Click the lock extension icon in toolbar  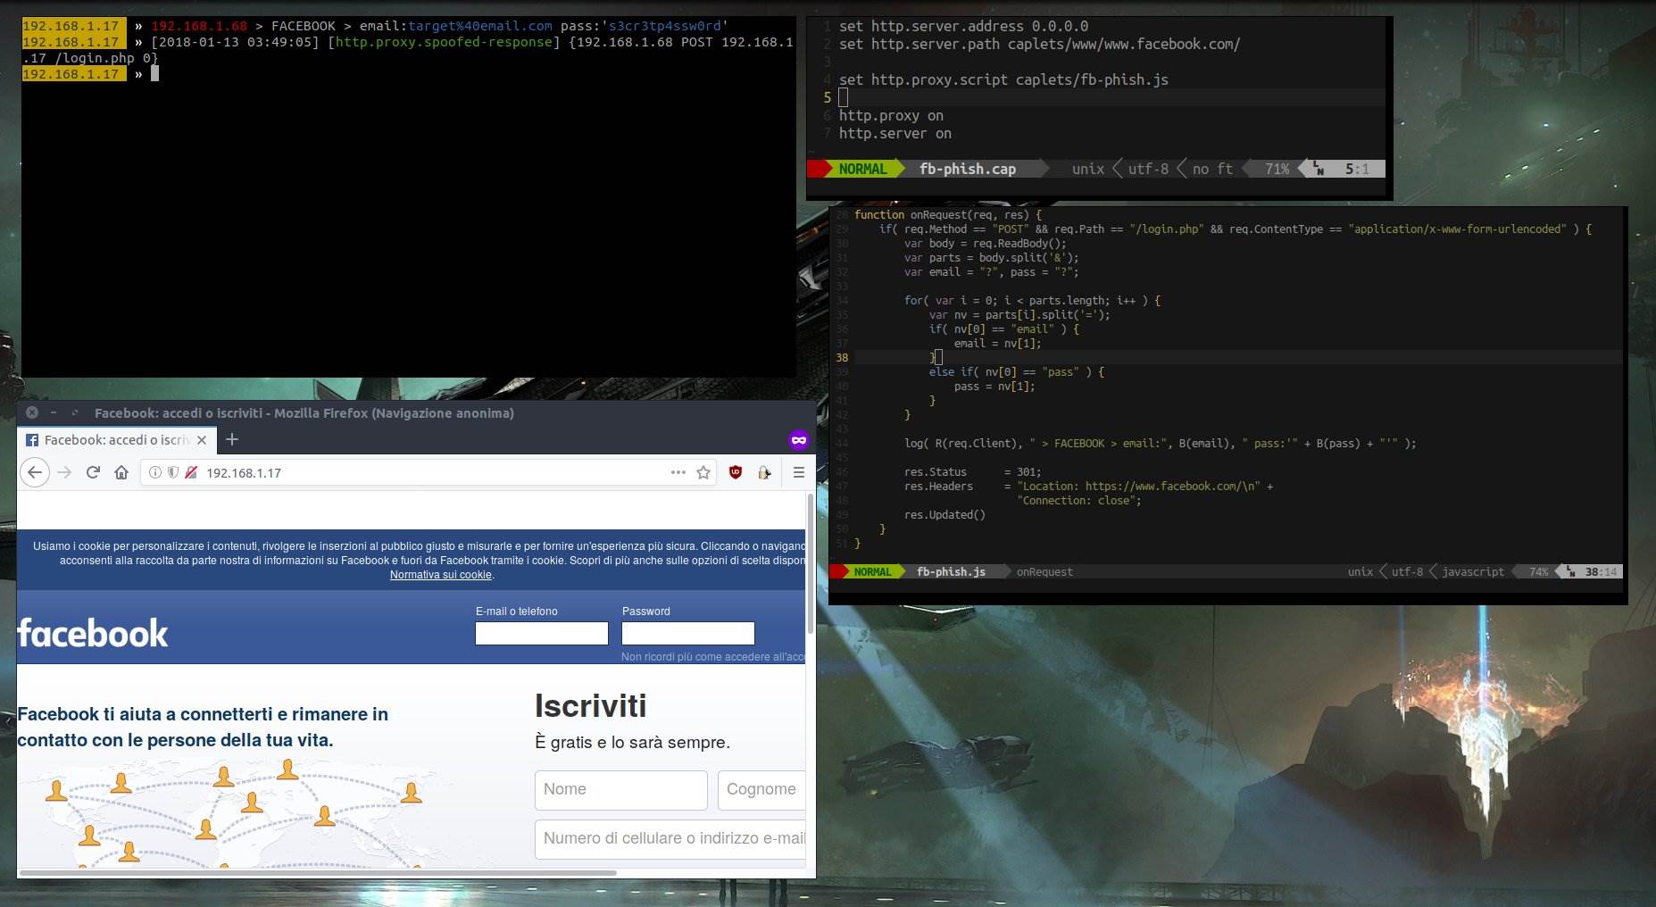coord(764,472)
